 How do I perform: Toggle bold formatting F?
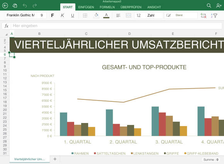(53, 15)
